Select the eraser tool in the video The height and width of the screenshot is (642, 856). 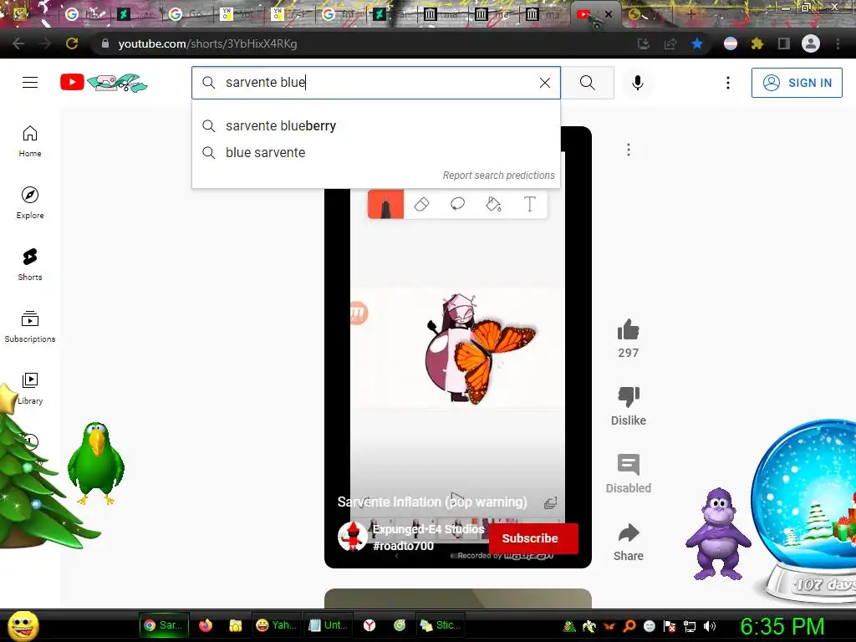click(421, 204)
